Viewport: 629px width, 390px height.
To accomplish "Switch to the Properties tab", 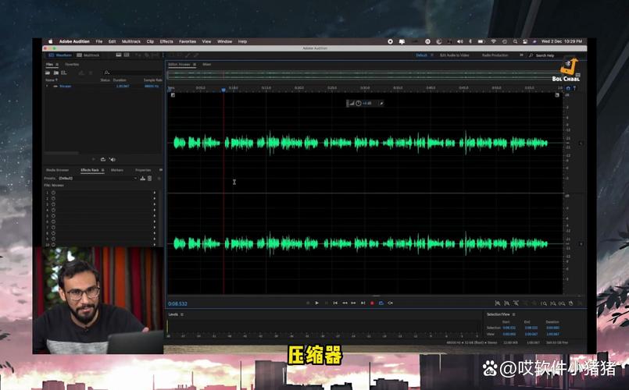I will pos(143,170).
